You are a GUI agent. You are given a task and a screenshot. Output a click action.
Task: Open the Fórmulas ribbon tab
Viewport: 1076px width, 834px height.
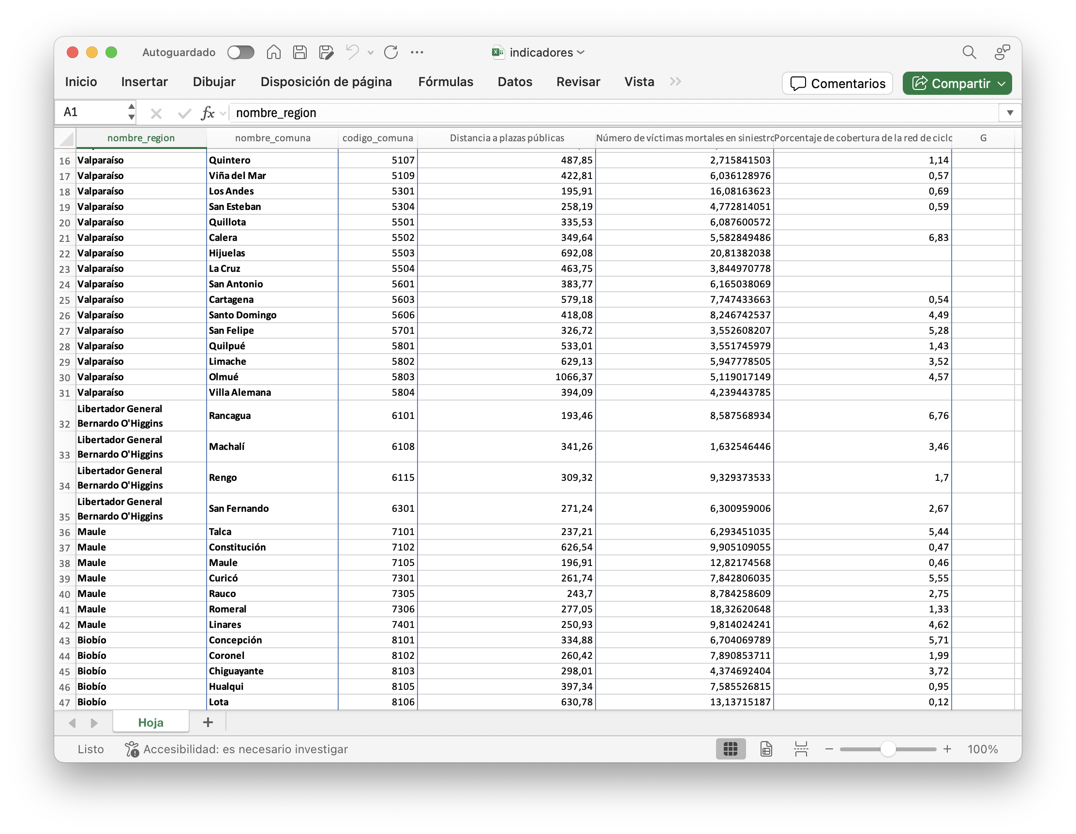(x=446, y=82)
